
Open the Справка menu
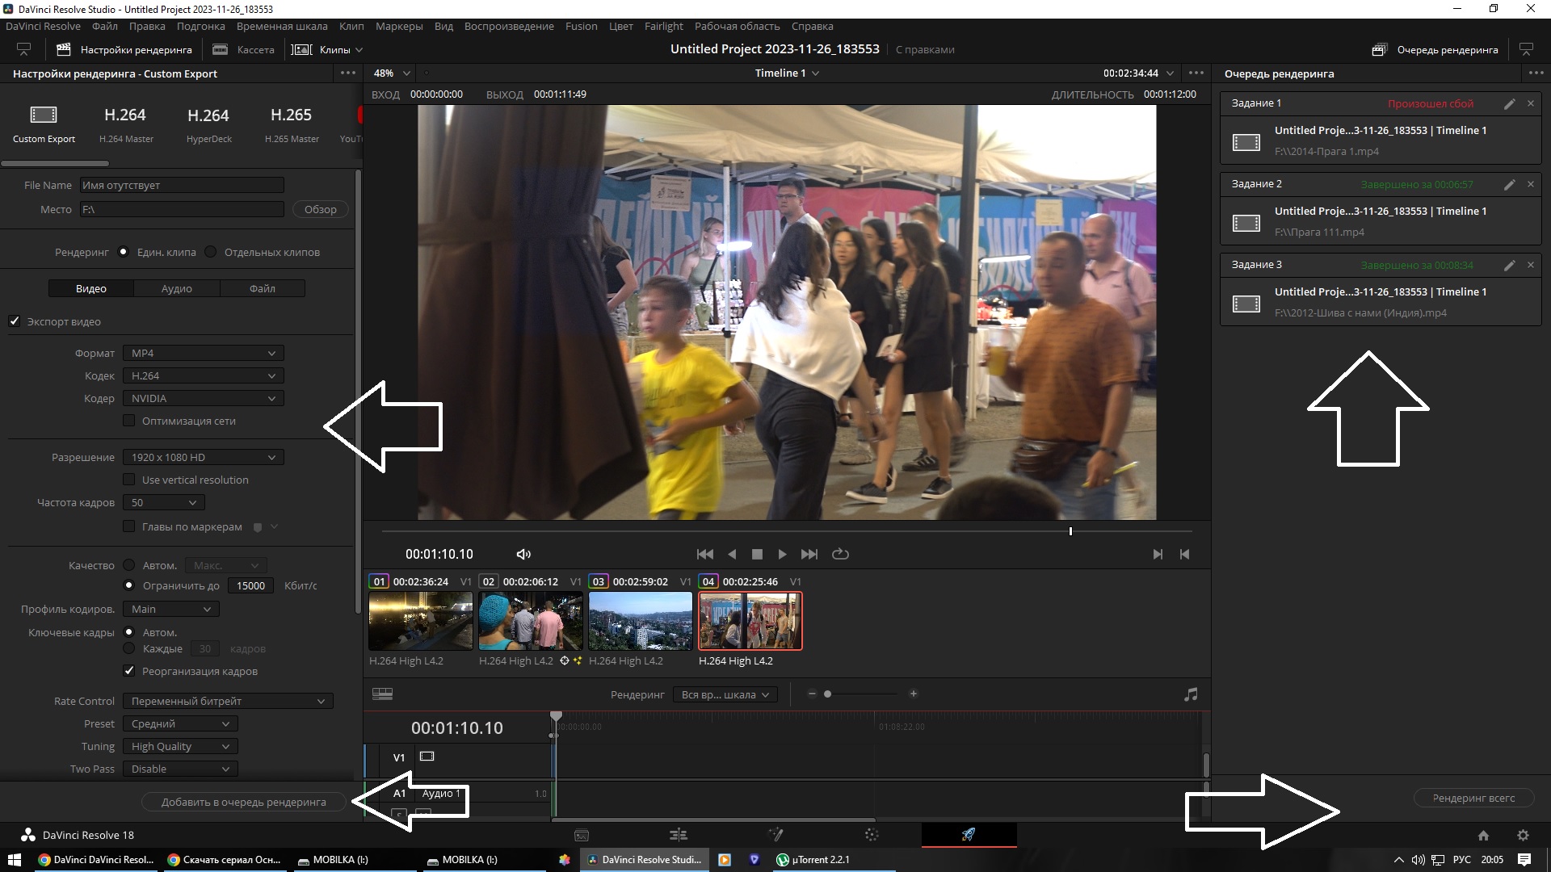pyautogui.click(x=812, y=26)
